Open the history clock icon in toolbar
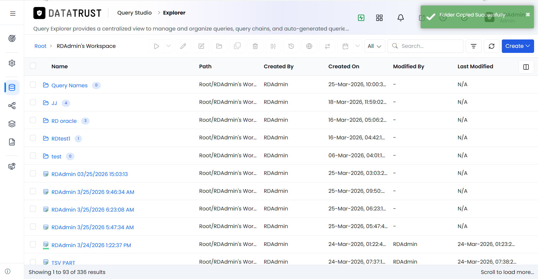 tap(291, 46)
